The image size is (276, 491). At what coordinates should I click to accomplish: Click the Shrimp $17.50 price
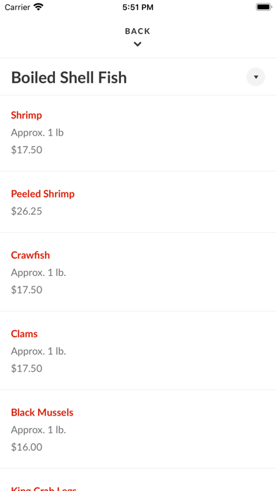[x=27, y=150]
